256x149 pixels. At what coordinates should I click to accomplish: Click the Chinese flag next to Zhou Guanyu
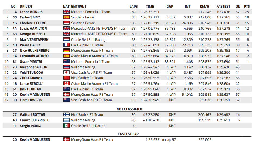[x=66, y=78]
